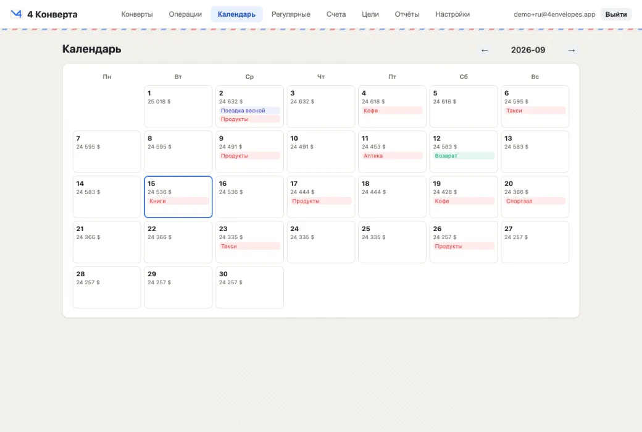Click the 24 366 $ balance on day 20
Image resolution: width=642 pixels, height=432 pixels.
[x=516, y=192]
